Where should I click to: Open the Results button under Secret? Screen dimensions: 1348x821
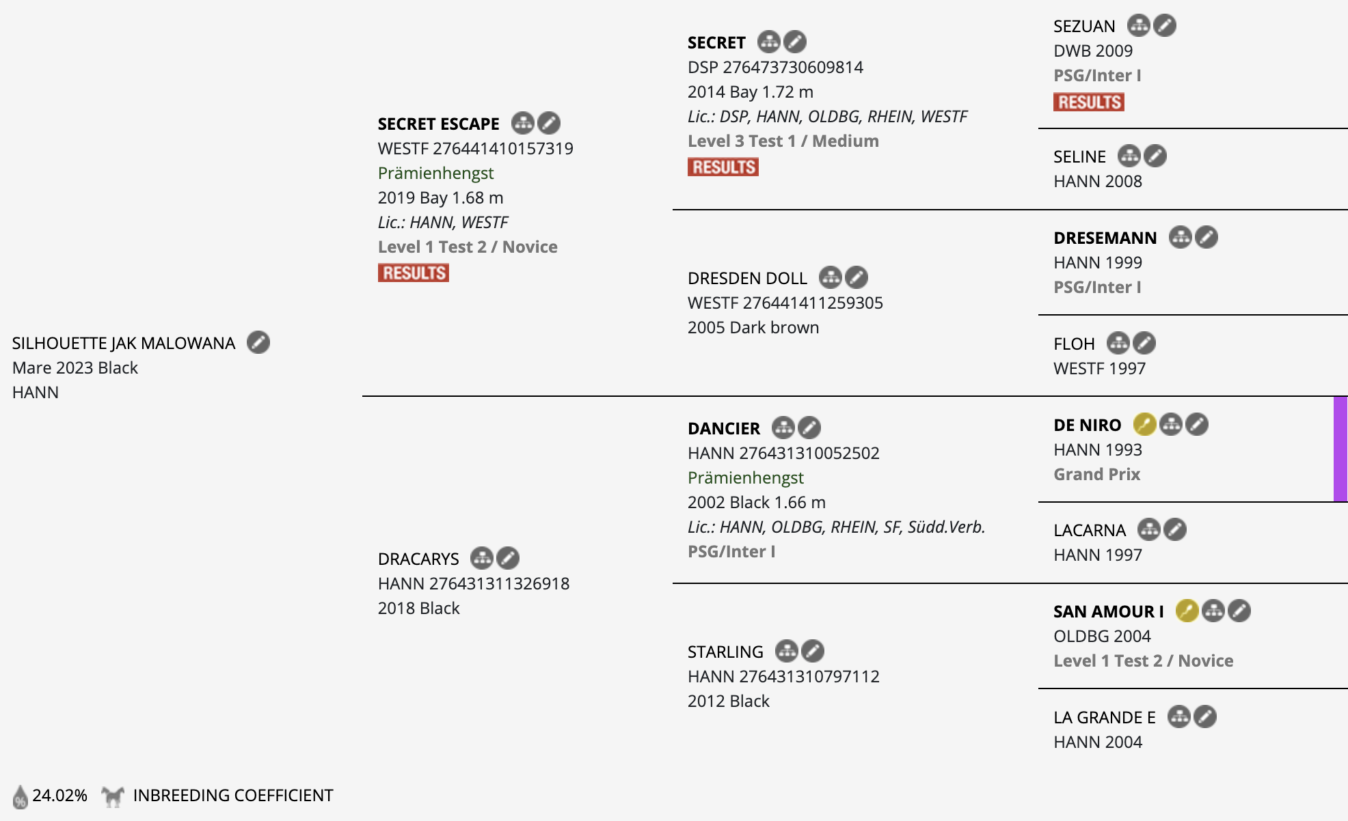pos(723,167)
